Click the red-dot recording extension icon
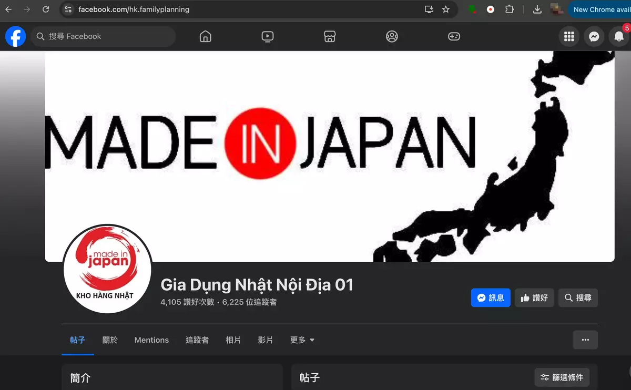The image size is (631, 390). 491,9
